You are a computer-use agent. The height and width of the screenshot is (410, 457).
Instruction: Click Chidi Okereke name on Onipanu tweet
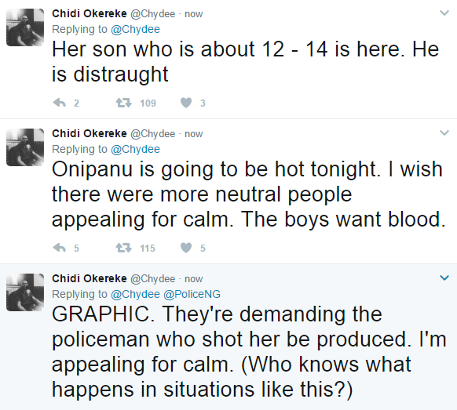tap(90, 133)
